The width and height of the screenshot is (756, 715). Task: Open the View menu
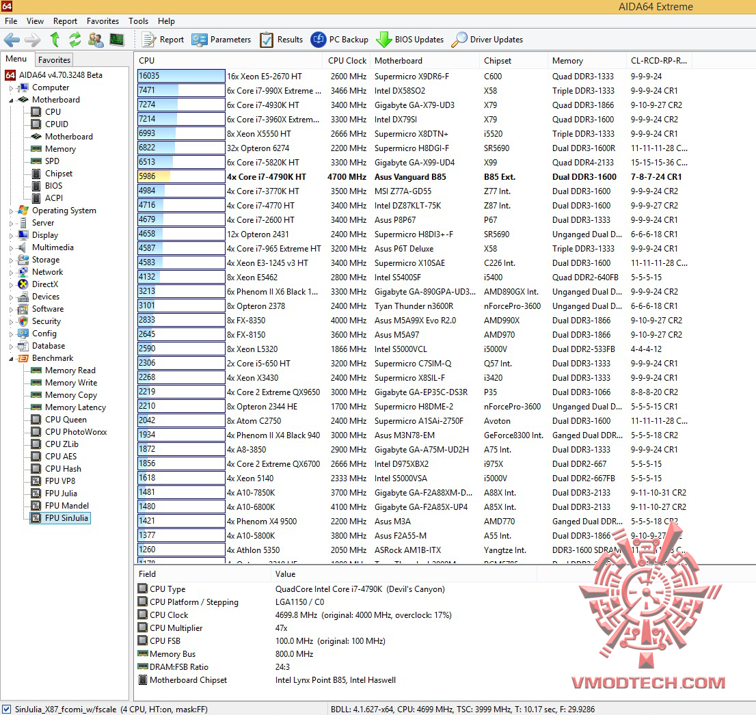click(x=35, y=21)
